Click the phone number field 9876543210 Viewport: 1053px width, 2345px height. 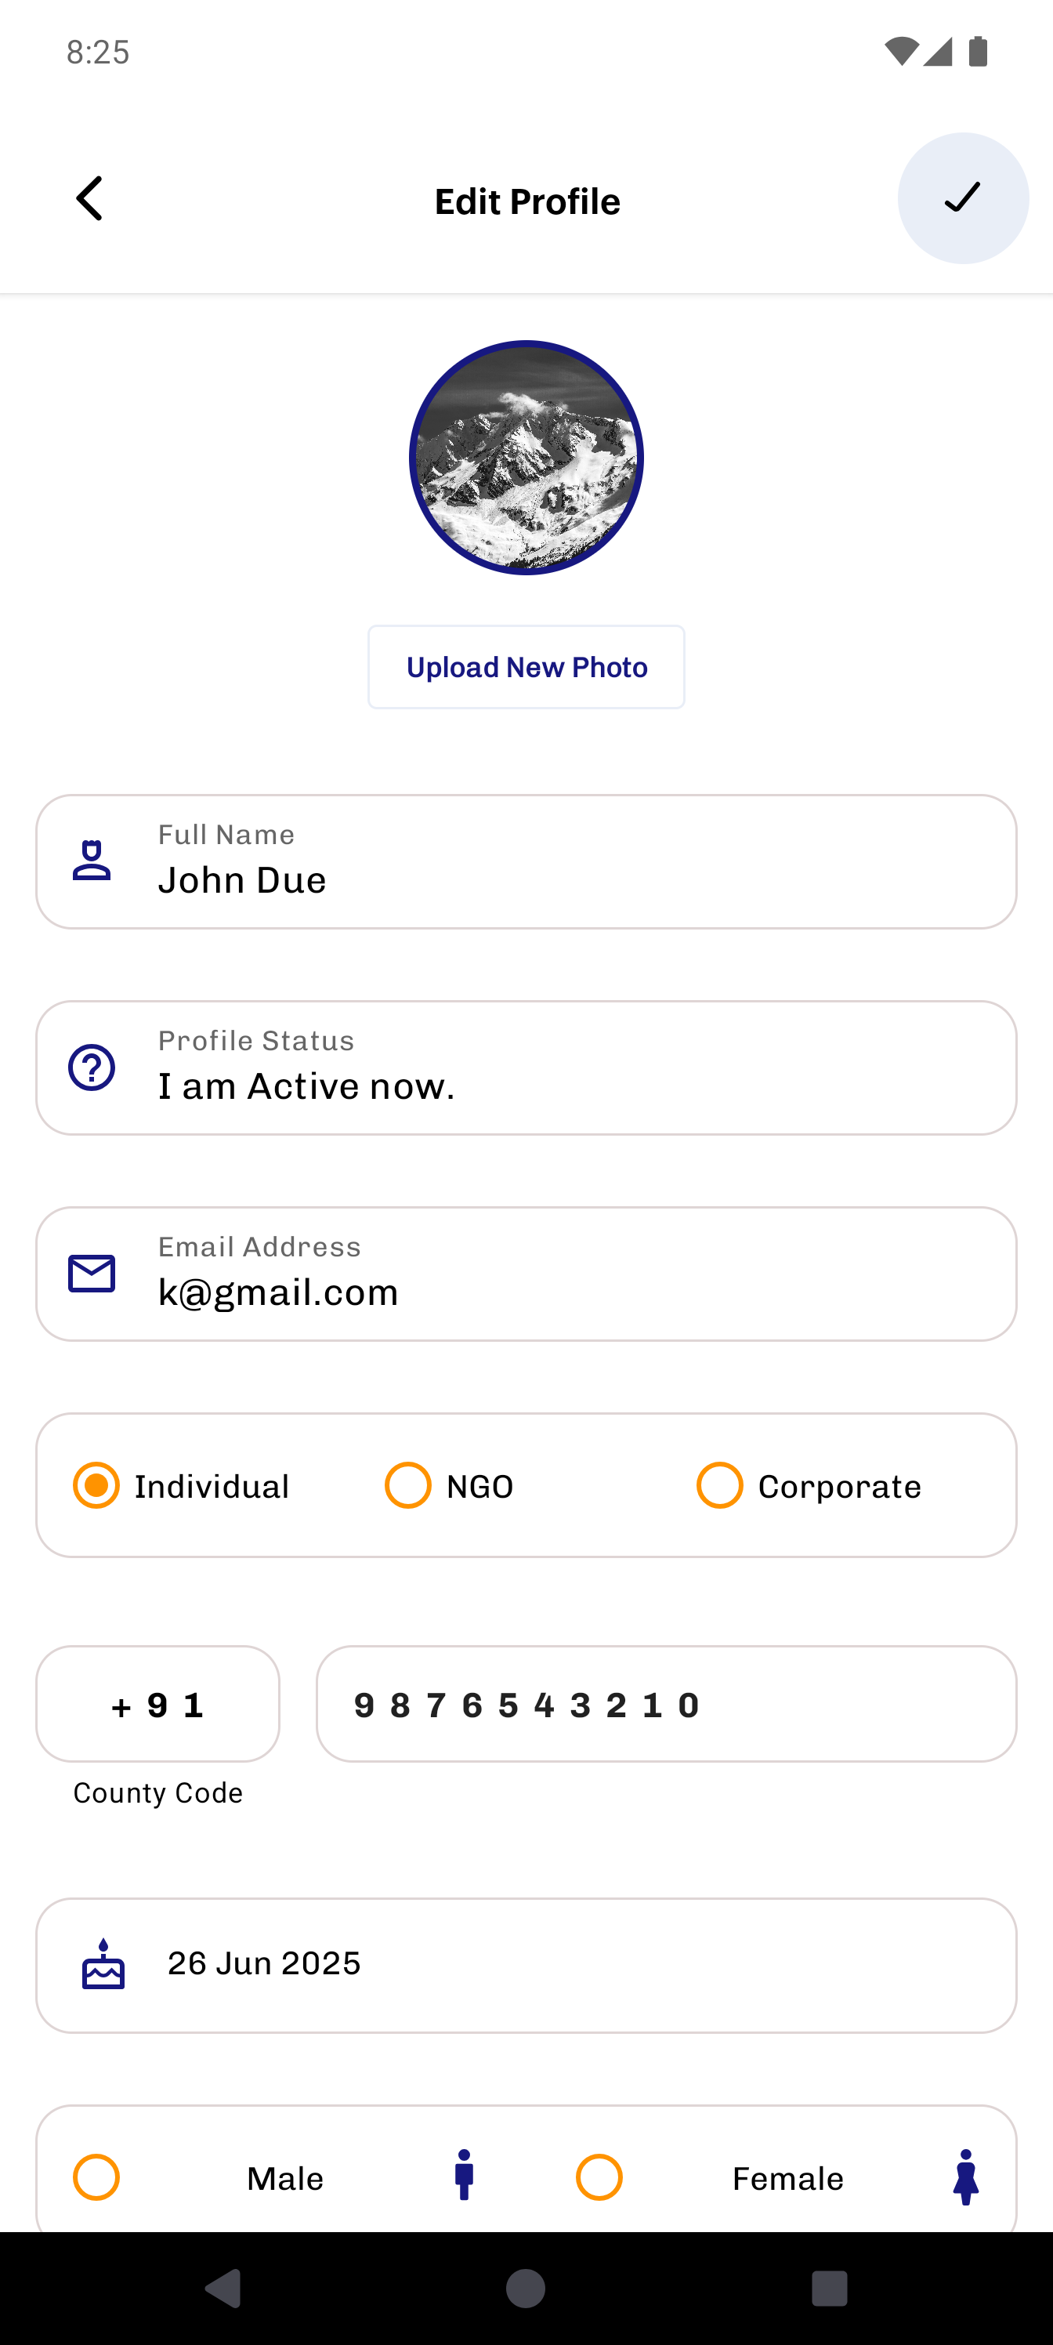[x=666, y=1703]
